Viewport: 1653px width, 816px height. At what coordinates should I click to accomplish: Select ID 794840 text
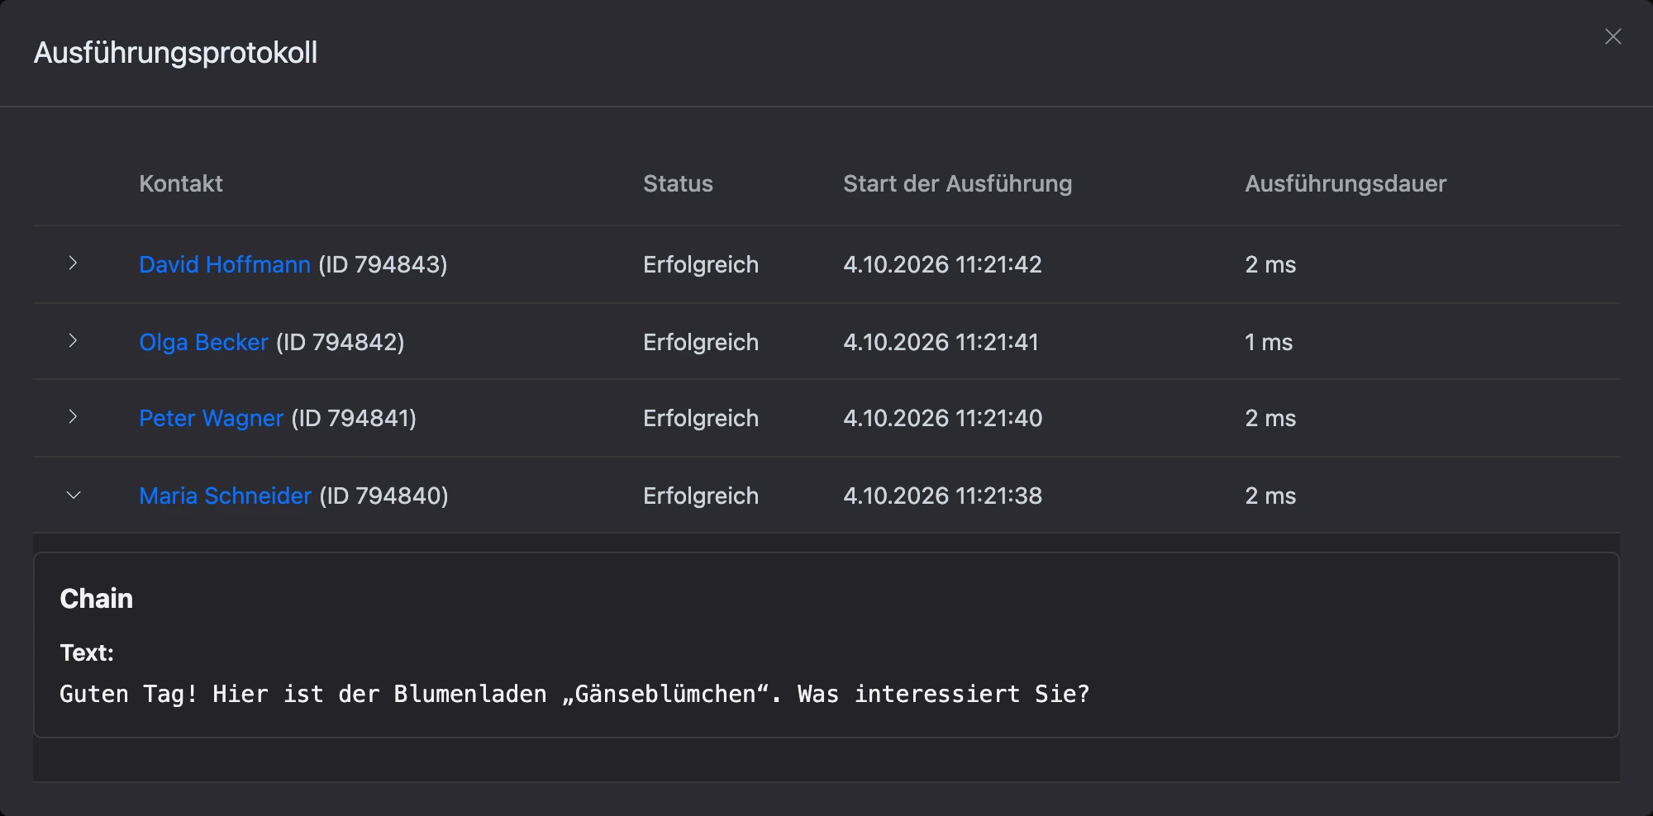pos(383,496)
